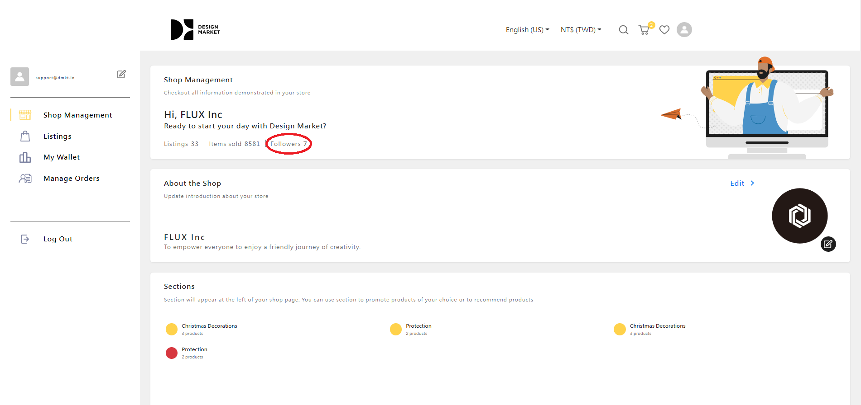Open My Wallet in sidebar
Viewport: 861px width, 405px height.
coord(62,157)
